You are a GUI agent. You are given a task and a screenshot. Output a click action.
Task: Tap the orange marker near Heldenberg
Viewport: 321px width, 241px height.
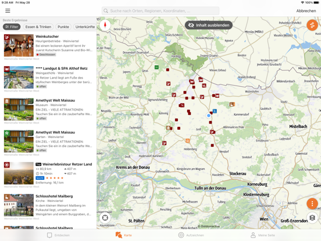click(x=187, y=141)
